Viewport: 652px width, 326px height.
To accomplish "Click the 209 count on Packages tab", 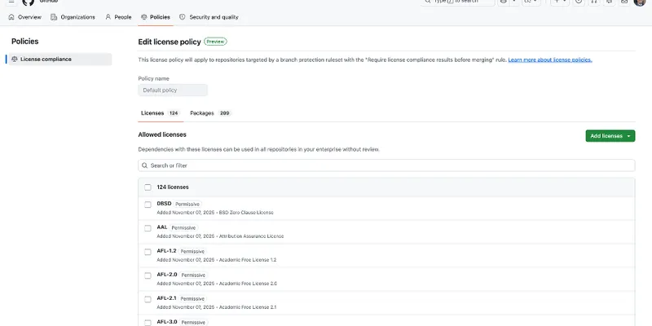I will coord(225,113).
